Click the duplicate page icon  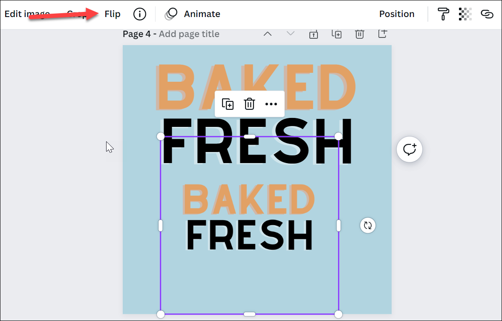pos(337,34)
